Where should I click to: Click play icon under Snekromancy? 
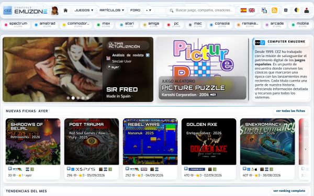pos(244,169)
